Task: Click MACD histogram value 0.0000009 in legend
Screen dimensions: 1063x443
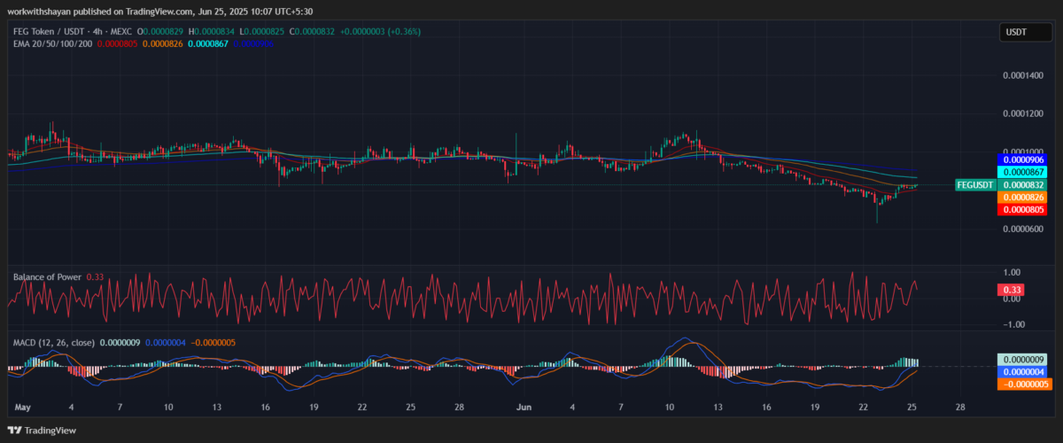Action: [121, 342]
